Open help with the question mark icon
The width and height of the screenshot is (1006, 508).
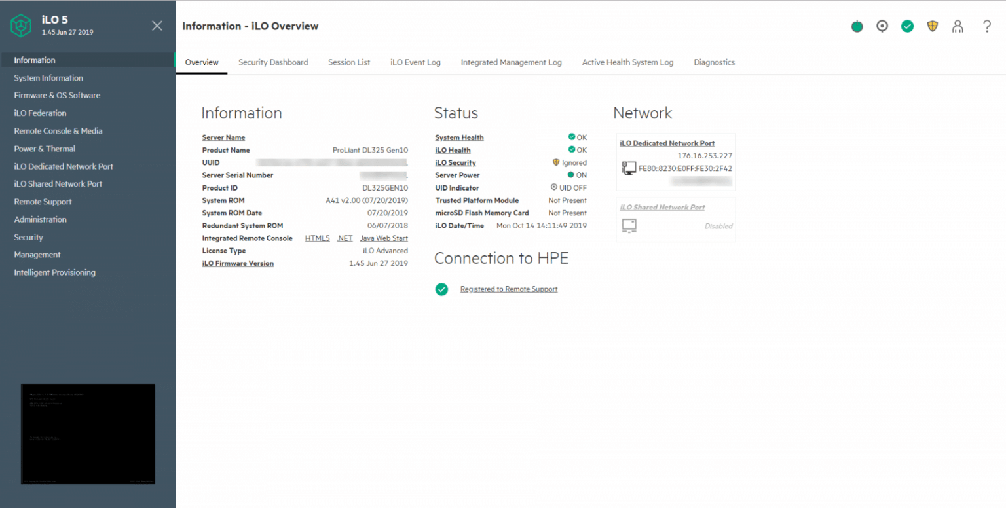[987, 27]
